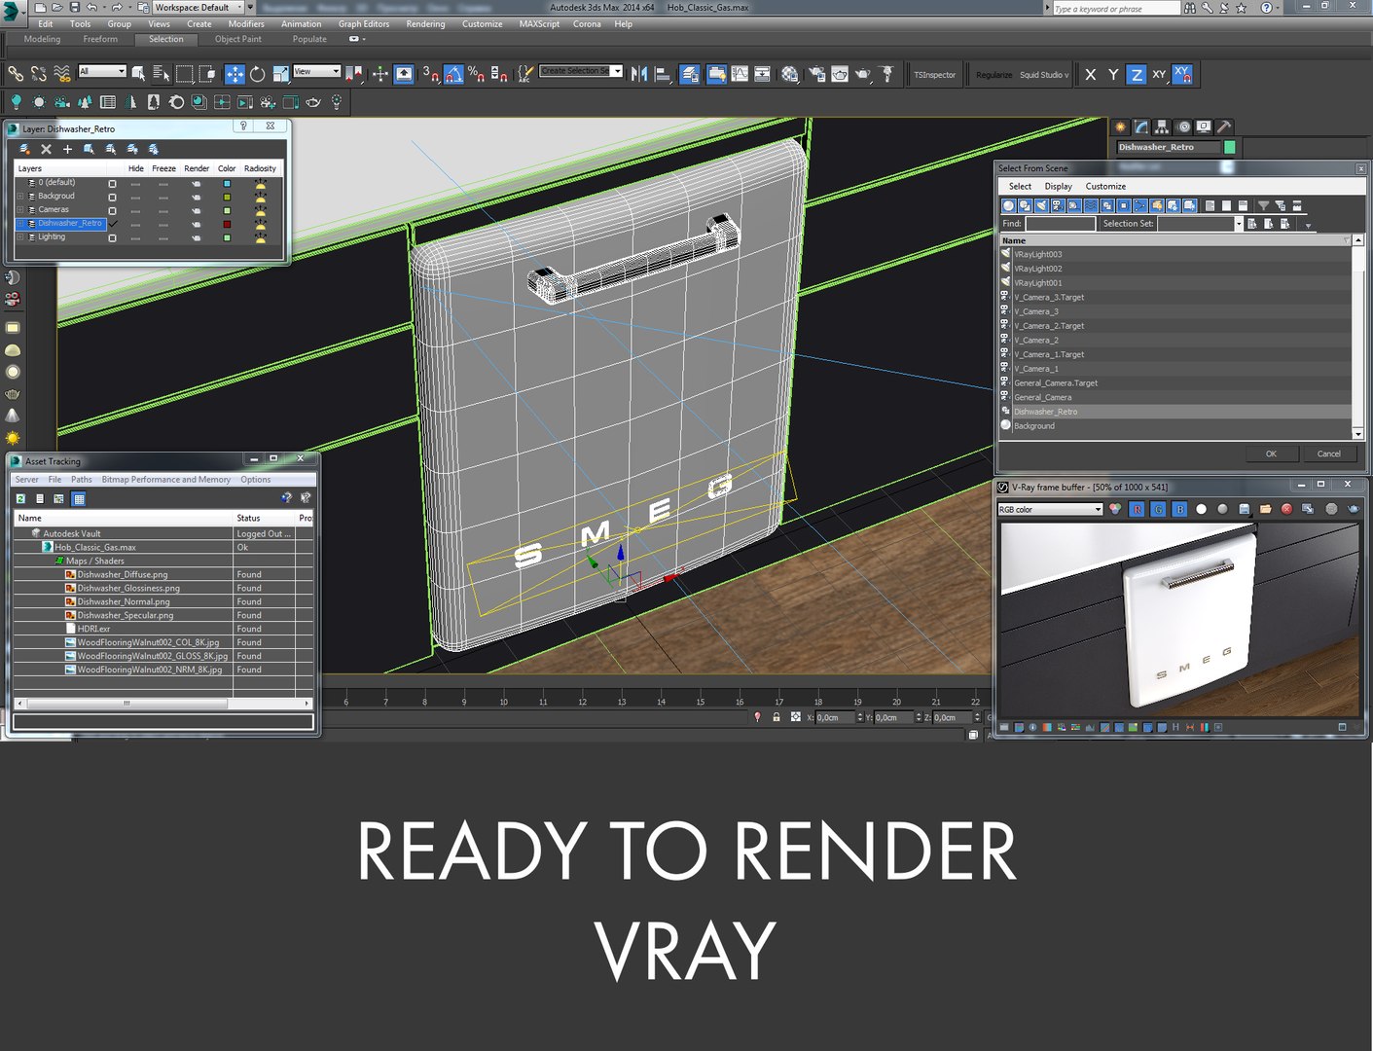Set Lighting layer as current layer
The height and width of the screenshot is (1051, 1373).
point(113,237)
